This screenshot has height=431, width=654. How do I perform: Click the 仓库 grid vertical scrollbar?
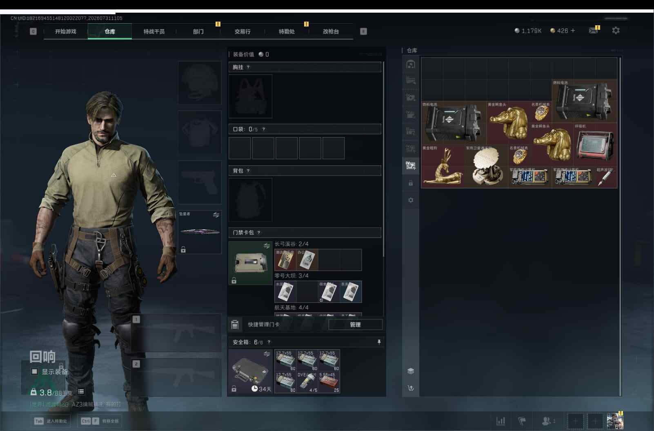[620, 227]
